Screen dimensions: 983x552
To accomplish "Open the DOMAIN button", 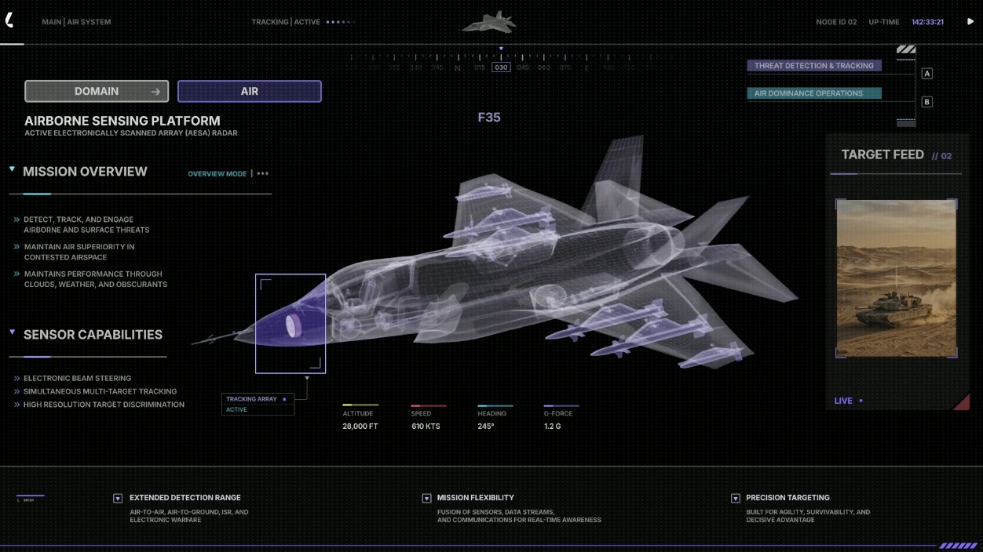I will click(97, 91).
